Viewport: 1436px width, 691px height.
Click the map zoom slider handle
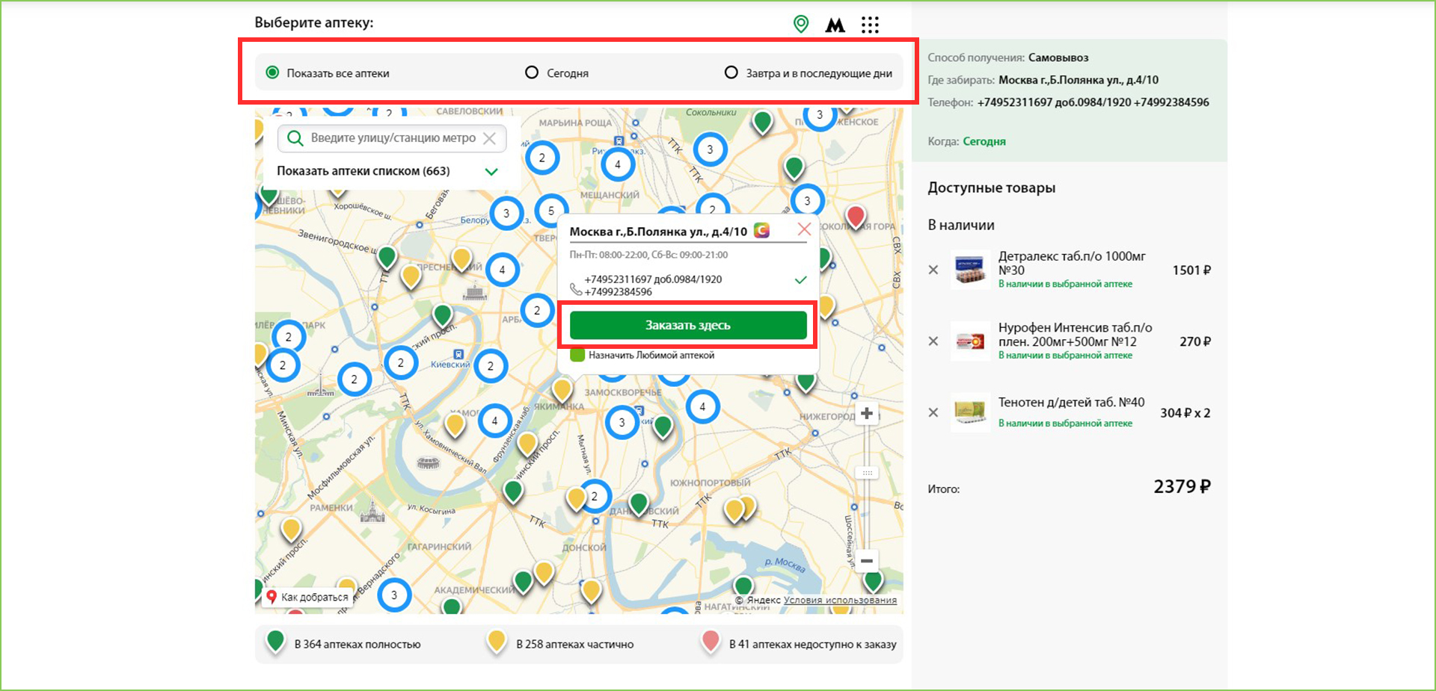coord(867,473)
